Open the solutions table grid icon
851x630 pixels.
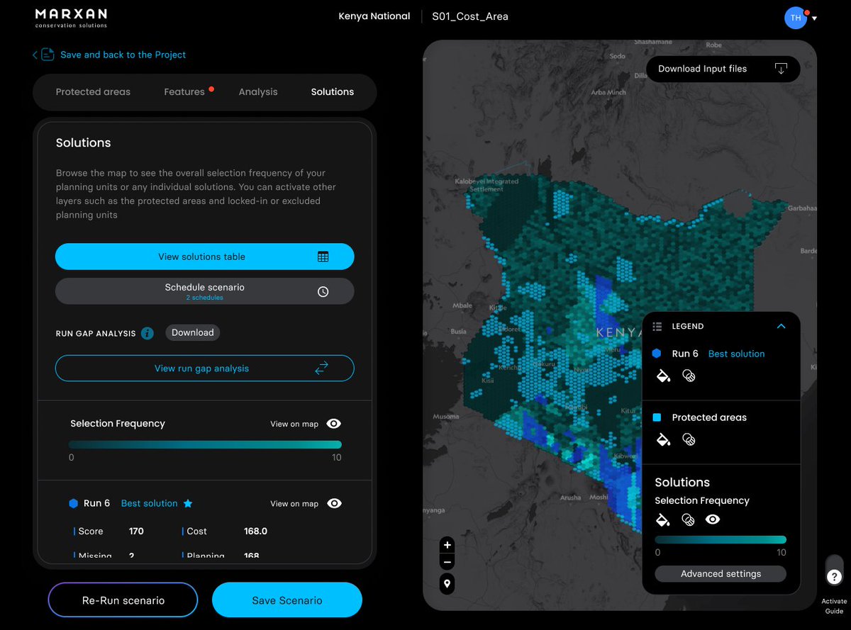323,257
